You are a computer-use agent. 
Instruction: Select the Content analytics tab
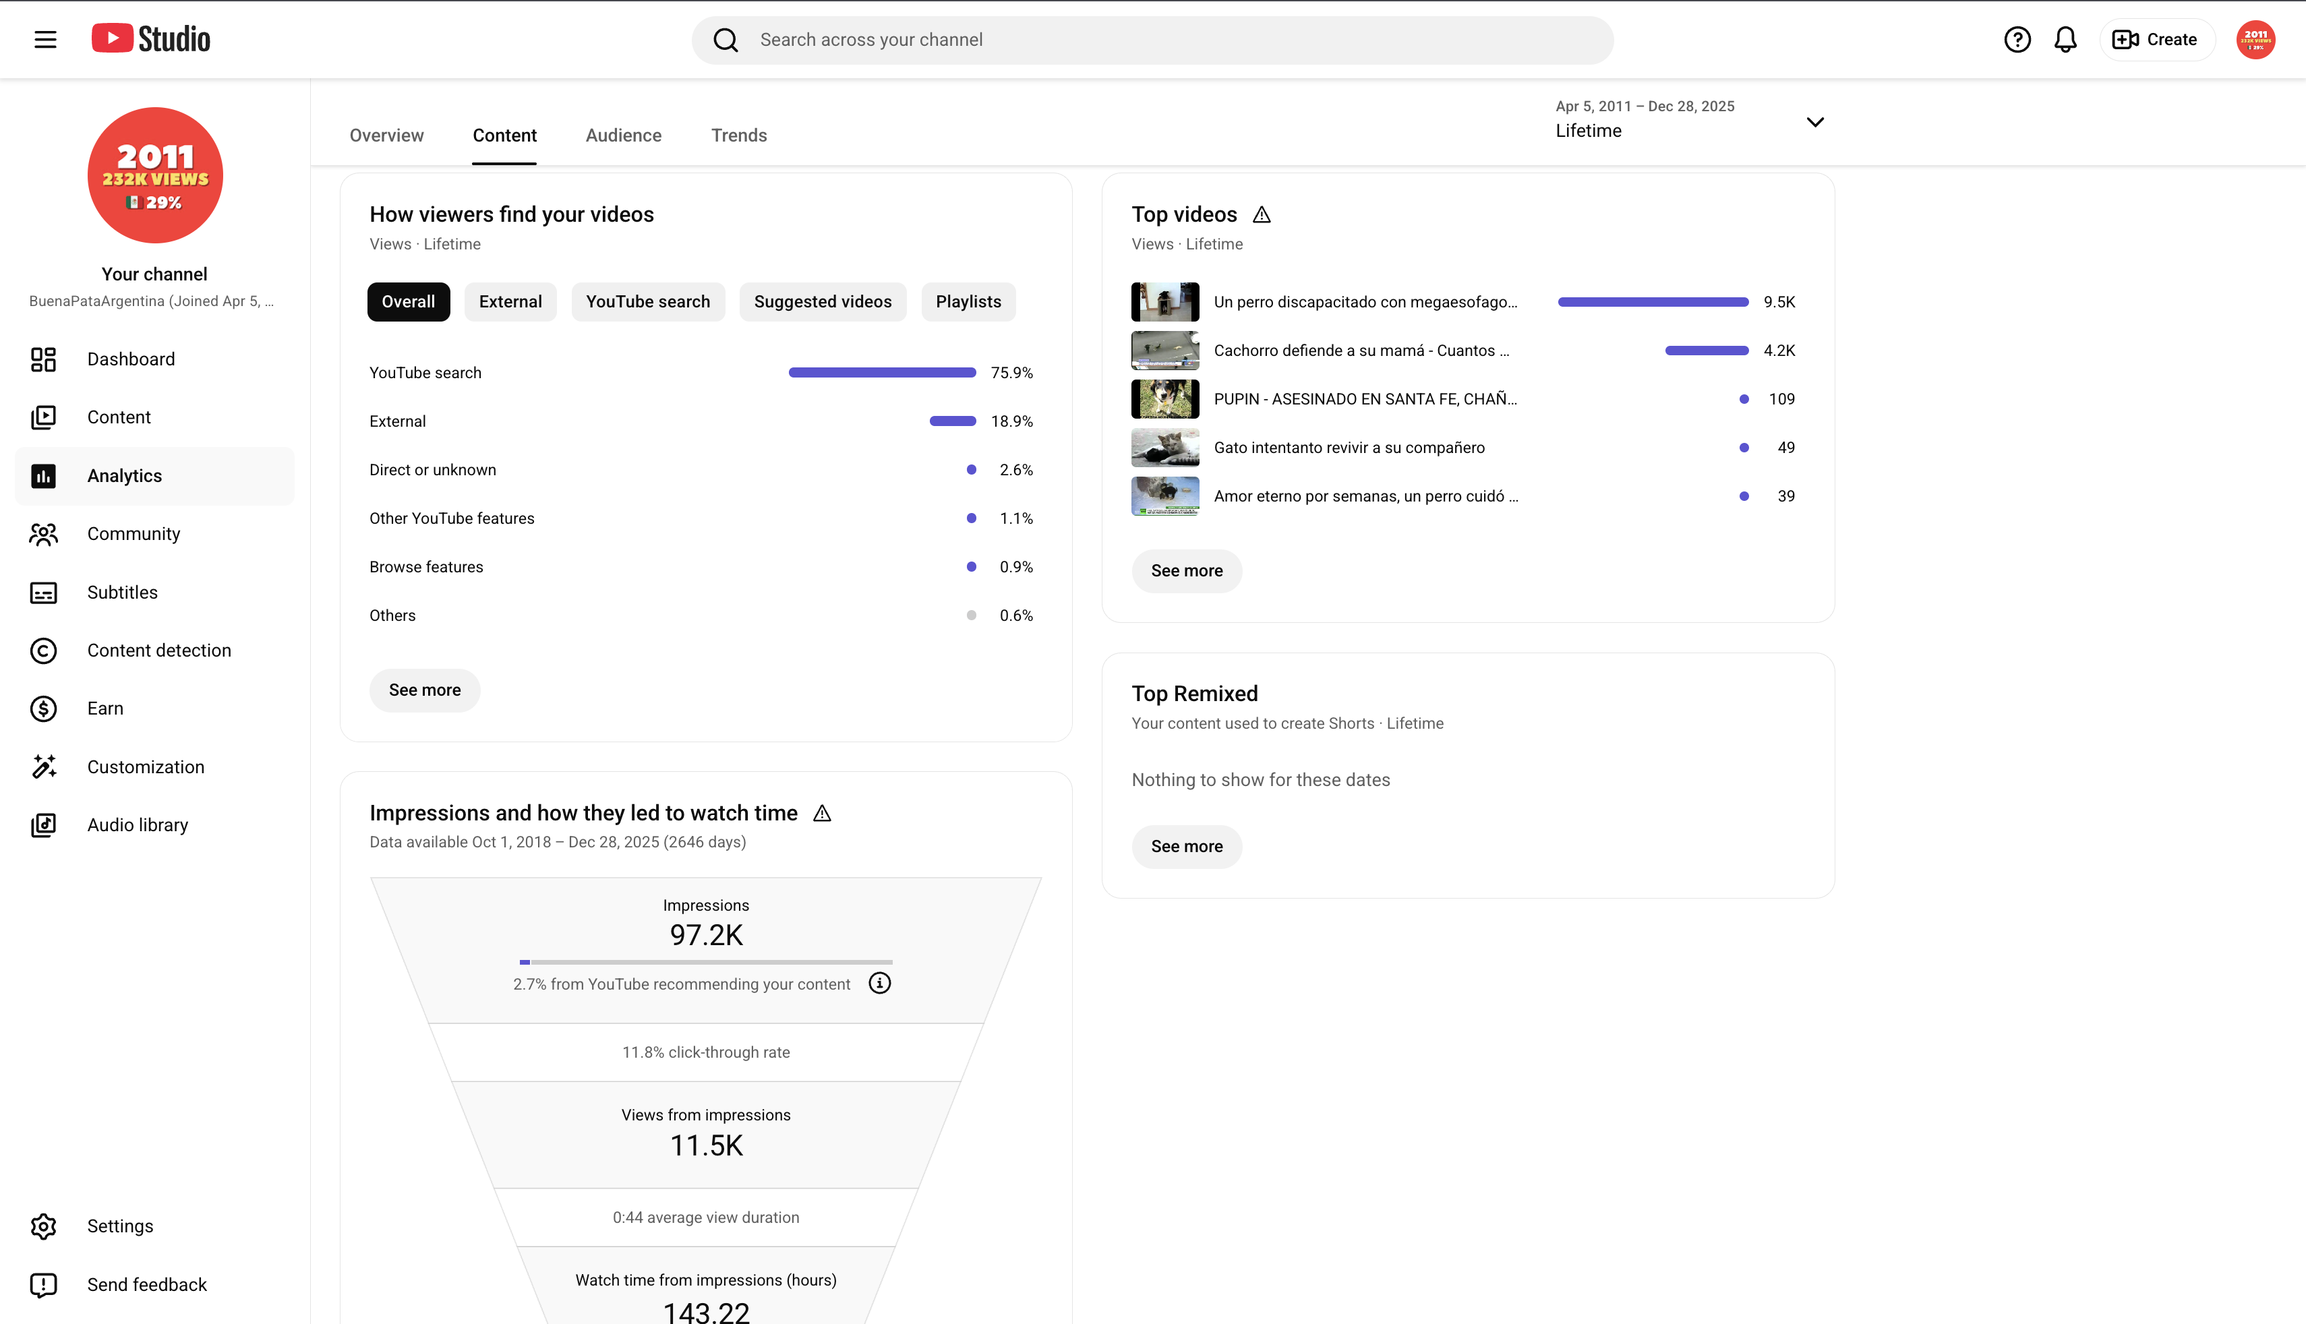pos(504,136)
